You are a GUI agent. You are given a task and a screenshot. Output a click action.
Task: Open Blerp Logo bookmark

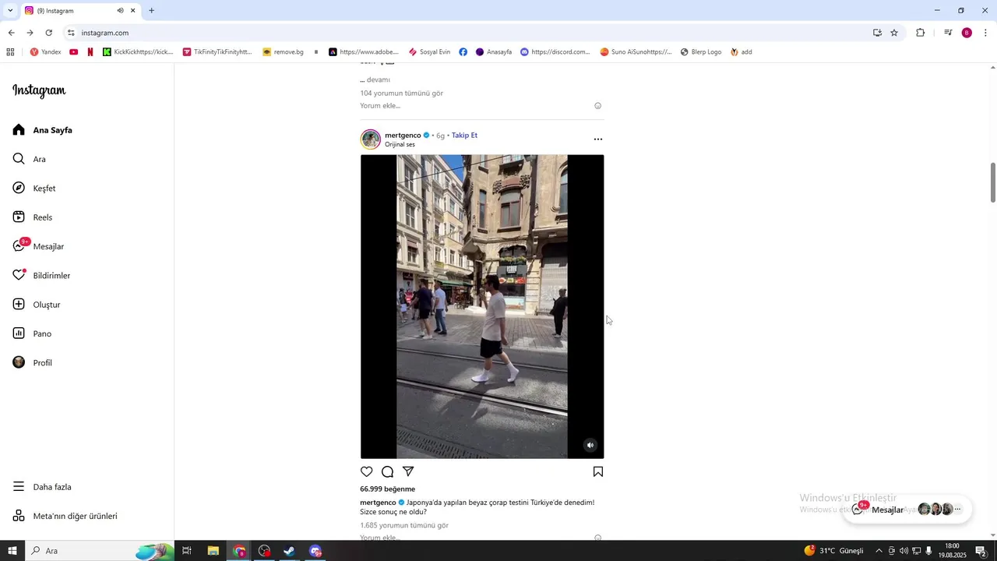(x=701, y=52)
